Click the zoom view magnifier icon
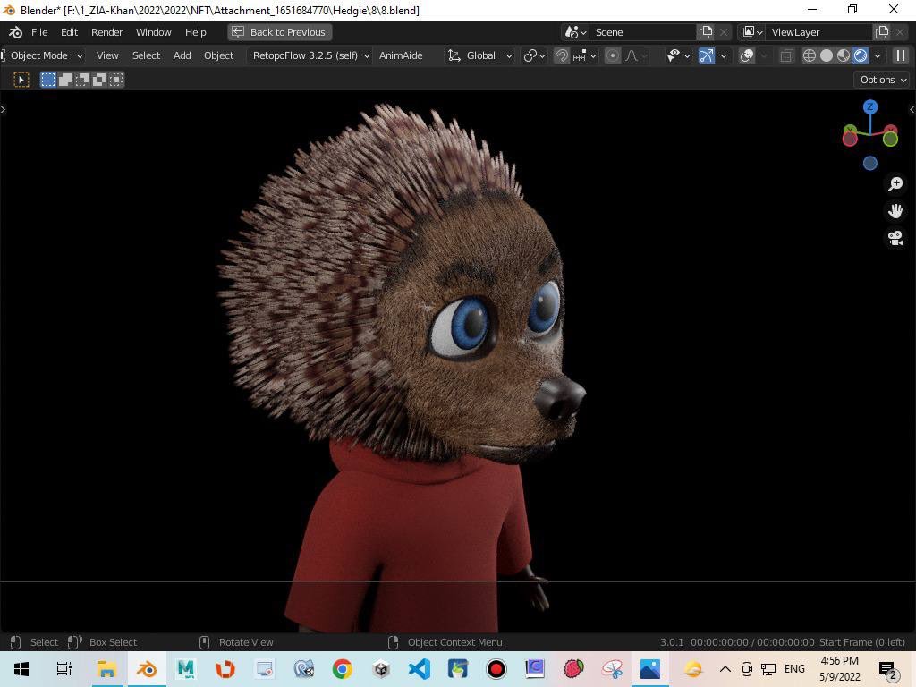Screen dimensions: 916x687 point(895,184)
